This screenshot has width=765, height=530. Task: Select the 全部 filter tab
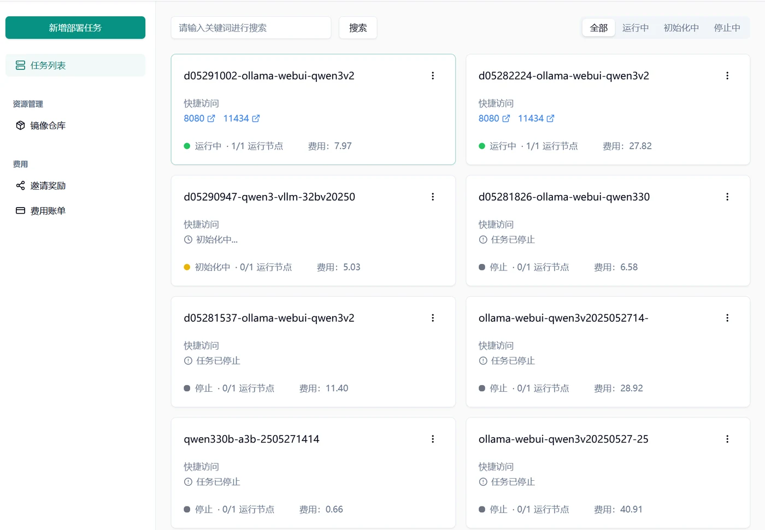tap(599, 28)
